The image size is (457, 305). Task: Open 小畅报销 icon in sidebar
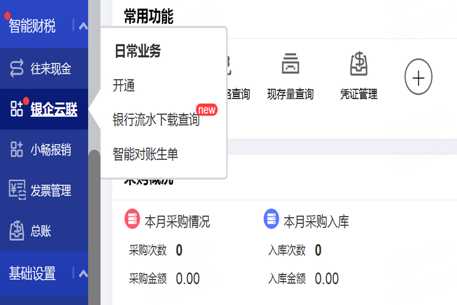click(16, 150)
